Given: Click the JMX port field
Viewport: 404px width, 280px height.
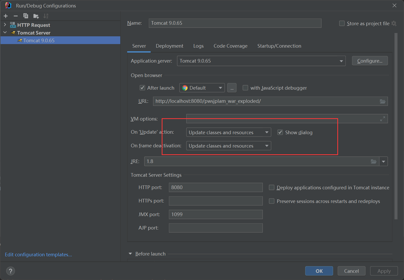Looking at the screenshot, I should 216,214.
